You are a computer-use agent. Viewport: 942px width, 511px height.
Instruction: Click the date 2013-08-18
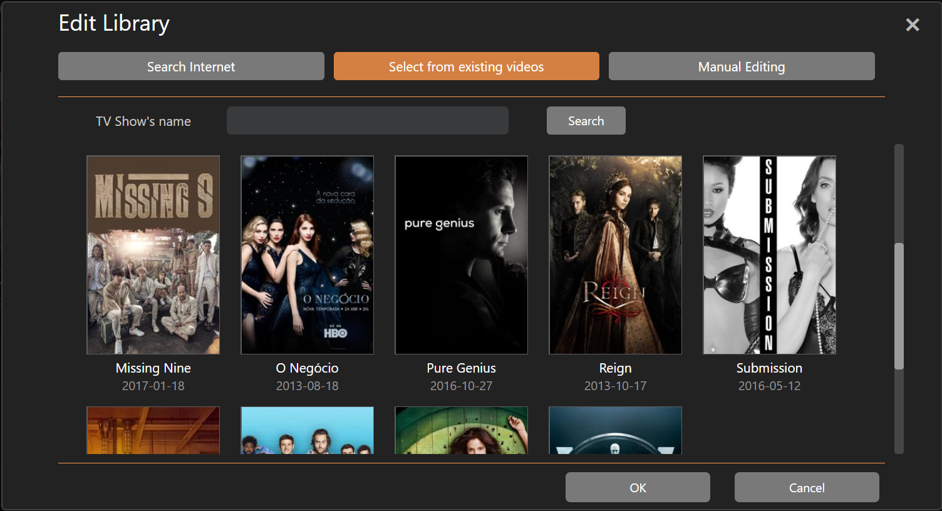coord(308,386)
